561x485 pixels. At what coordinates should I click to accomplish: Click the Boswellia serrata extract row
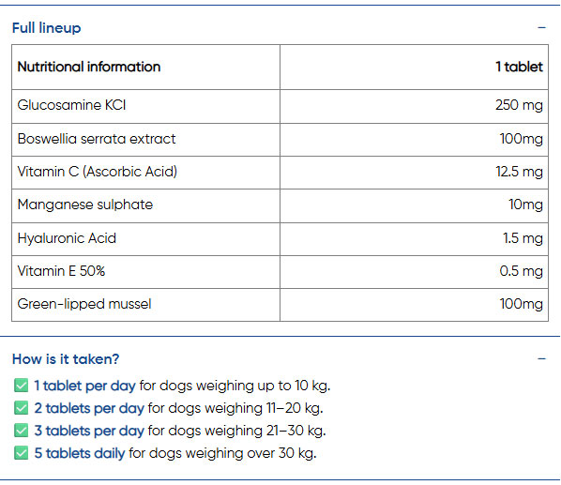280,140
